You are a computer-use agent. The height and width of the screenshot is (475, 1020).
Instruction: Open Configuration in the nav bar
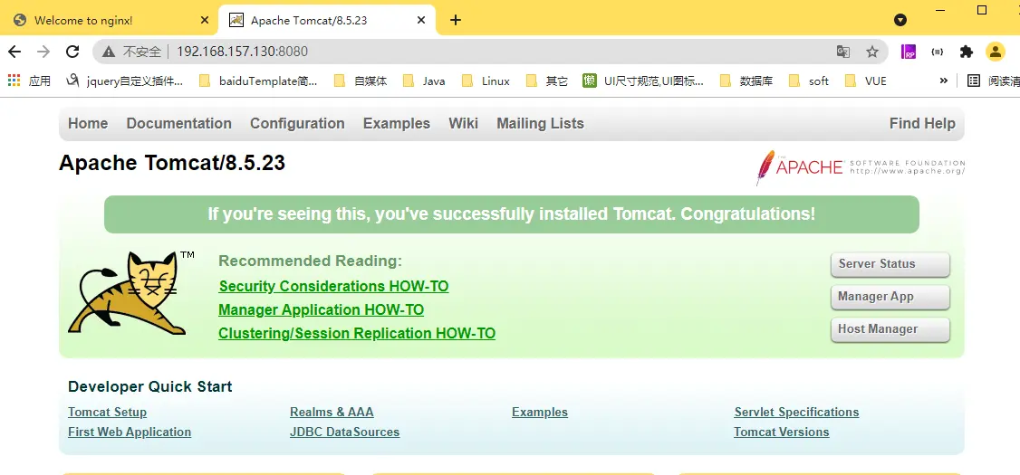[297, 123]
